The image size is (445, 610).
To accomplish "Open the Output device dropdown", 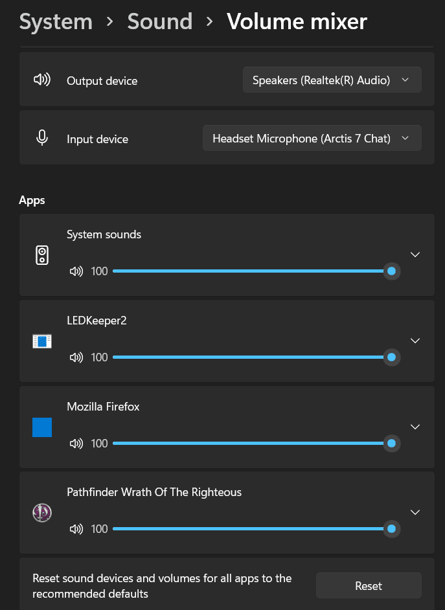I will pyautogui.click(x=332, y=80).
